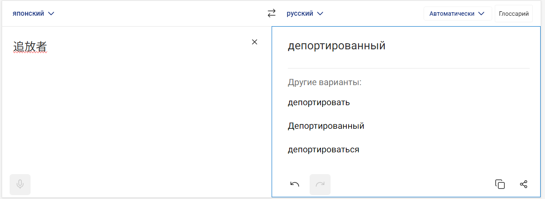Screen dimensions: 545x199
Task: Choose alternative "депортироваться"
Action: (323, 150)
